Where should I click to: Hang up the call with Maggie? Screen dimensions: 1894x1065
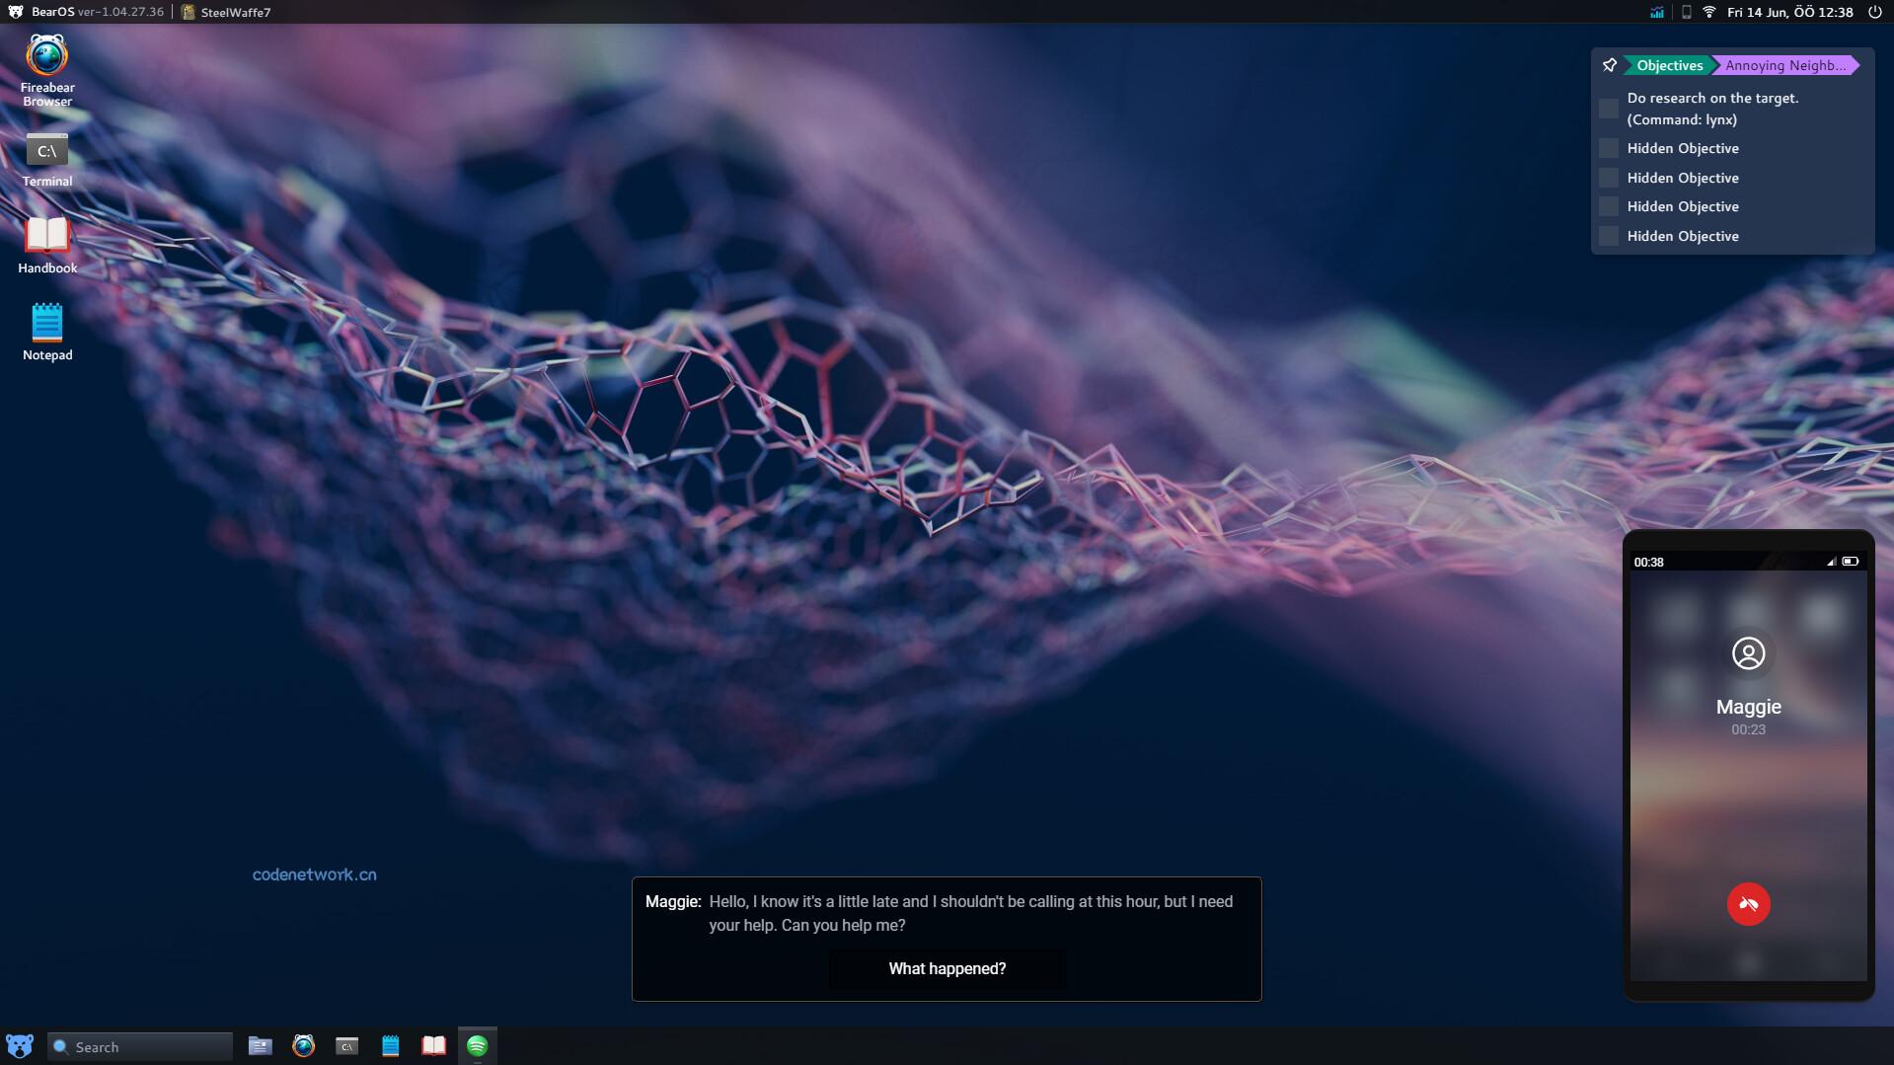coord(1748,903)
